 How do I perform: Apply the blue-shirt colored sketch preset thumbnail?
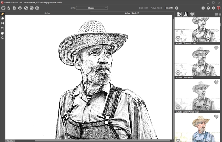(197, 127)
